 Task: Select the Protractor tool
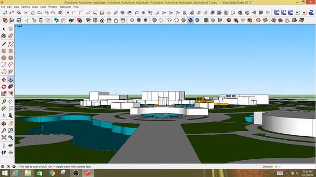point(3,109)
